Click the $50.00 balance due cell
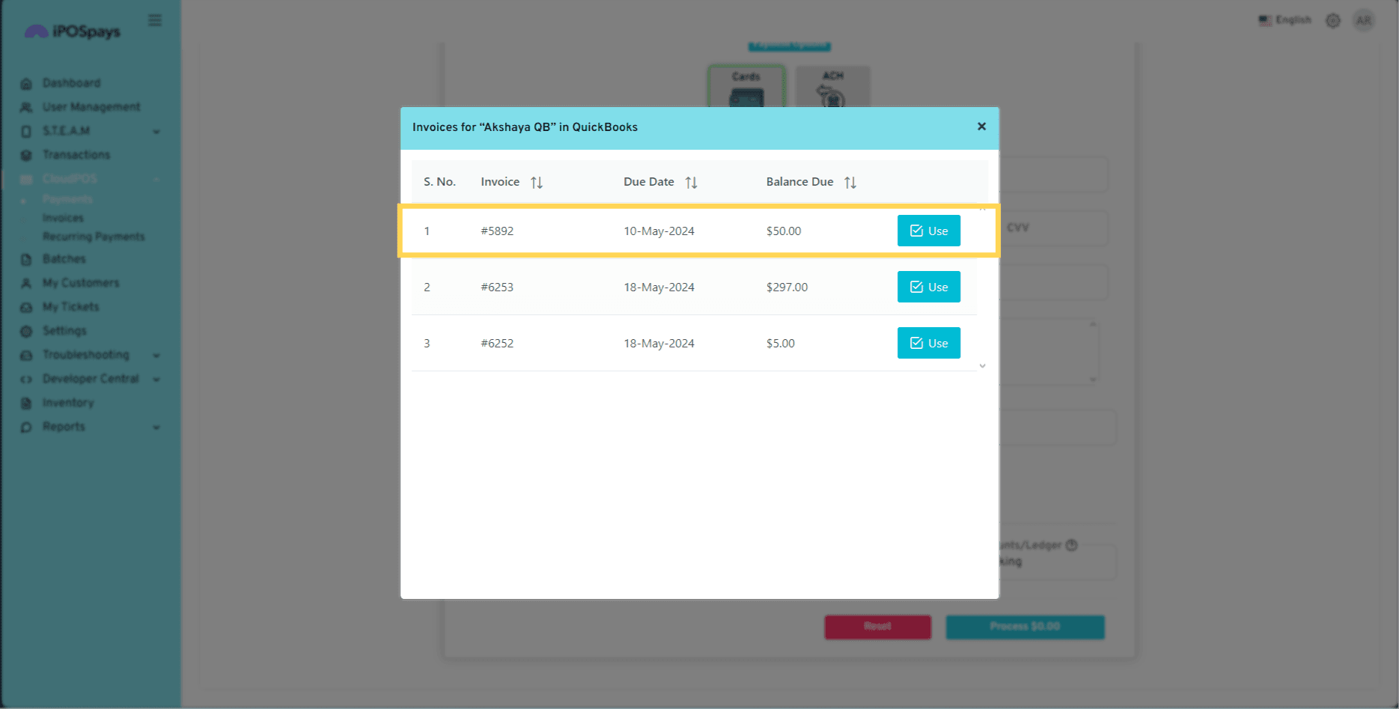Screen dimensions: 1399x709 (783, 231)
